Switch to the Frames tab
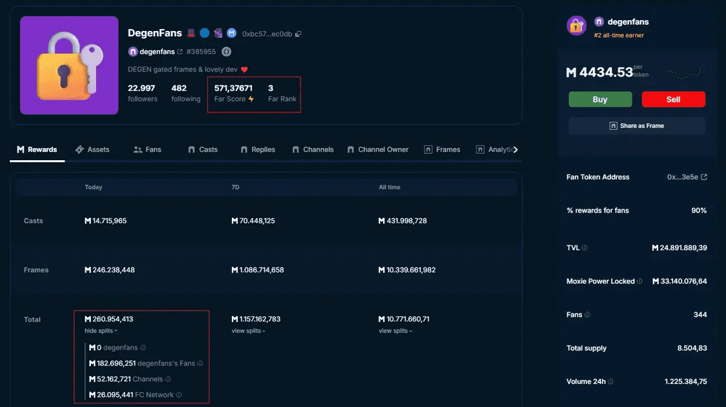Screen dimensions: 726x407 tap(442, 149)
